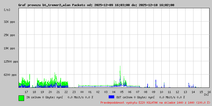212x106 pixels.
Task: Click the '[h]' hour unit label
Action: point(206,95)
